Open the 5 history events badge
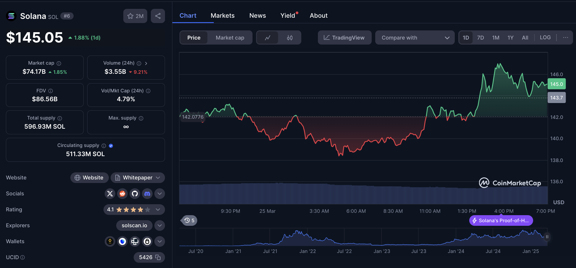Image resolution: width=576 pixels, height=268 pixels. tap(189, 220)
